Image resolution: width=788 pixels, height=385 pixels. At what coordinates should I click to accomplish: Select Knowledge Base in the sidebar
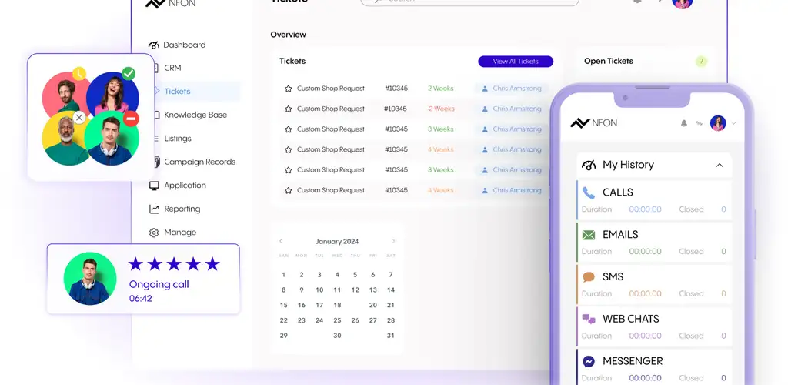coord(195,115)
